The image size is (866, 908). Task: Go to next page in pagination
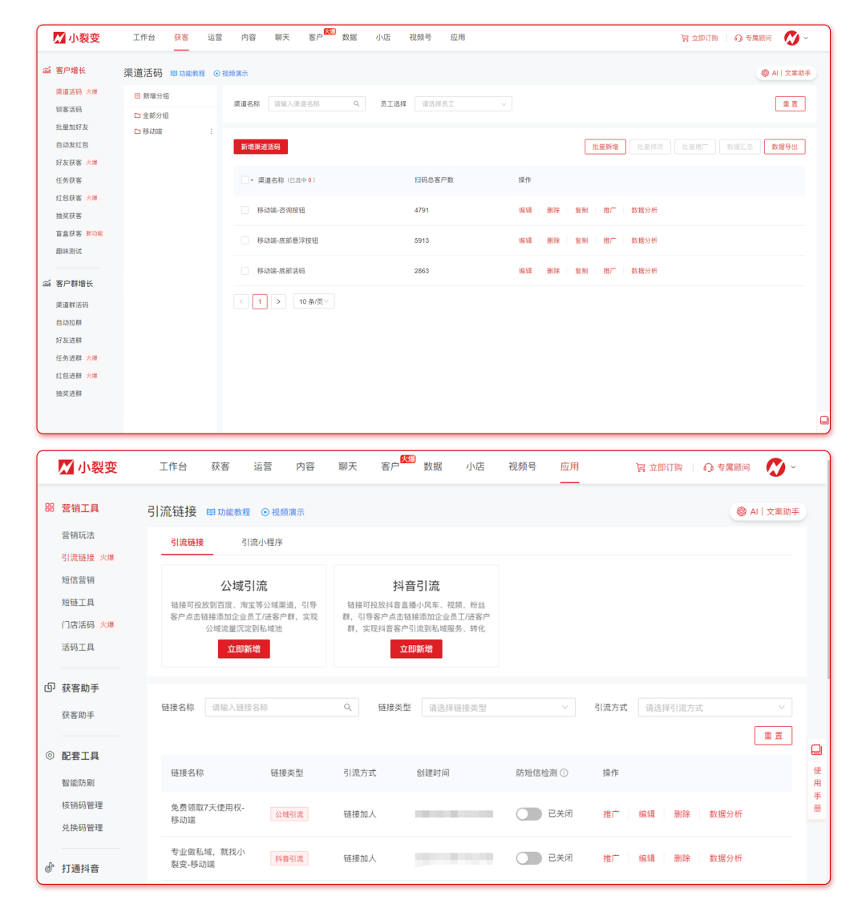pyautogui.click(x=278, y=301)
